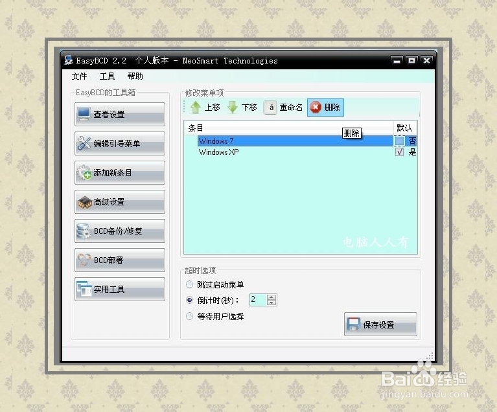Click the BCD部署 deployment icon
Screen dimensions: 497x412
pos(84,260)
